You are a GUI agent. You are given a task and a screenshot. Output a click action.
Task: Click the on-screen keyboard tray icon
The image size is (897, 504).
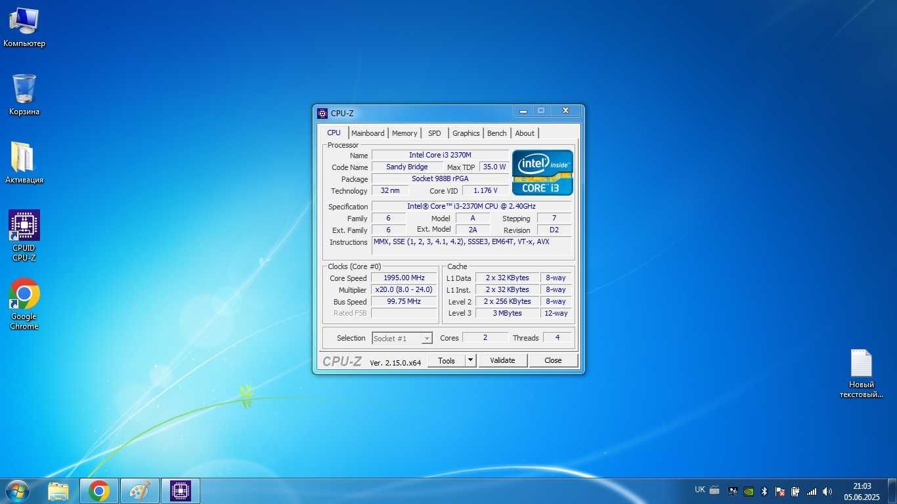714,490
